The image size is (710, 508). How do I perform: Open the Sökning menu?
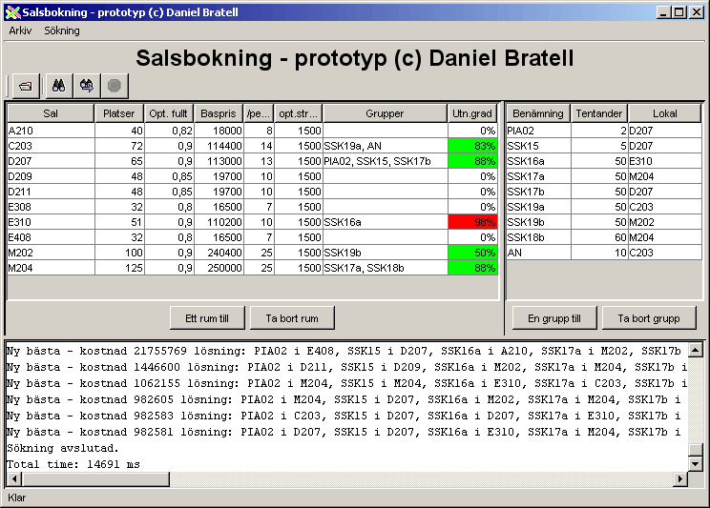click(x=62, y=30)
